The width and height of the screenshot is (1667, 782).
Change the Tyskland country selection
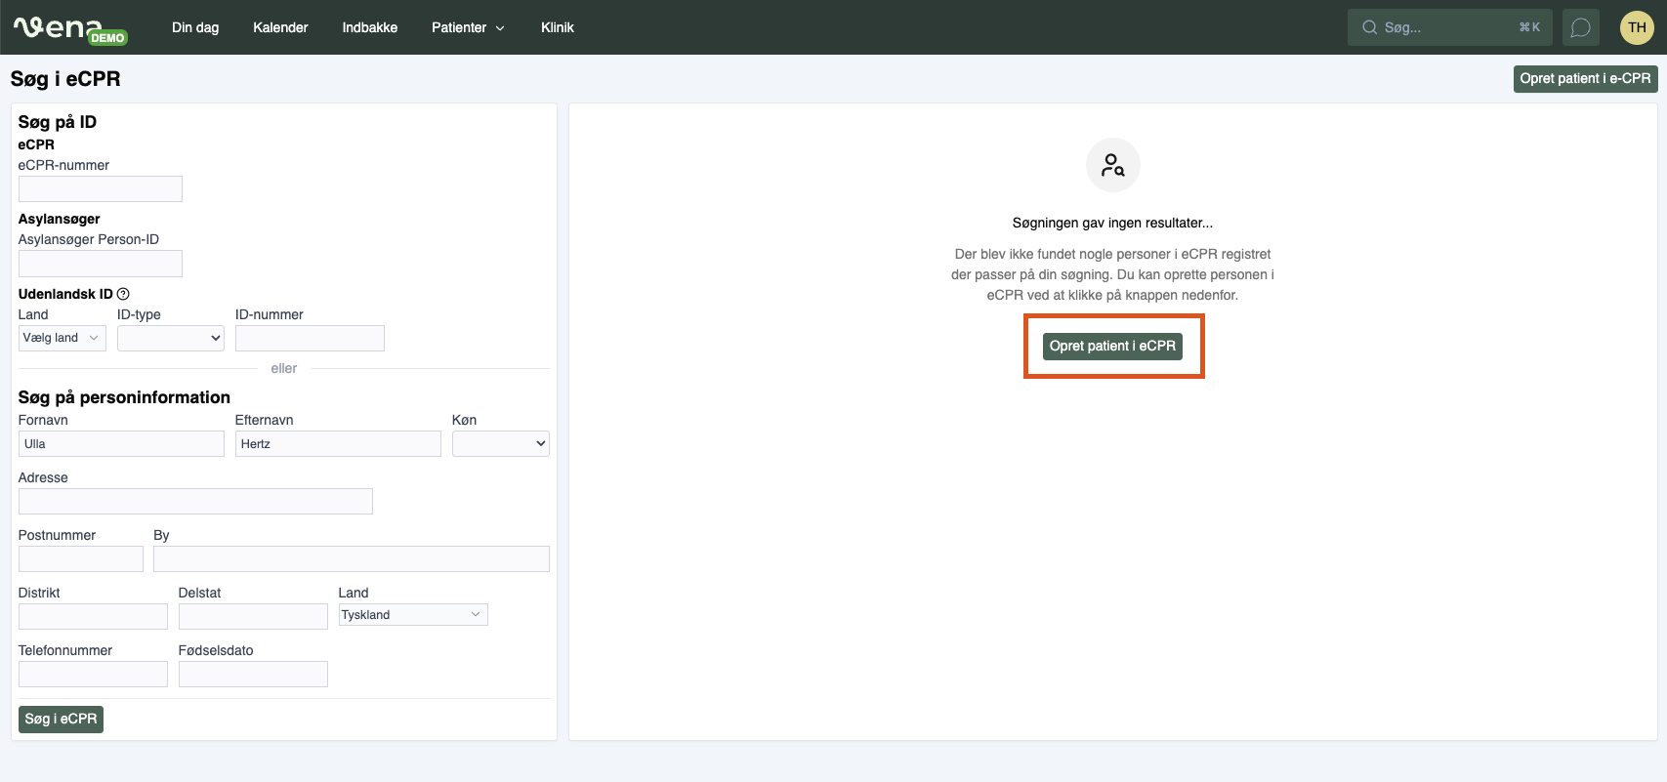(412, 614)
